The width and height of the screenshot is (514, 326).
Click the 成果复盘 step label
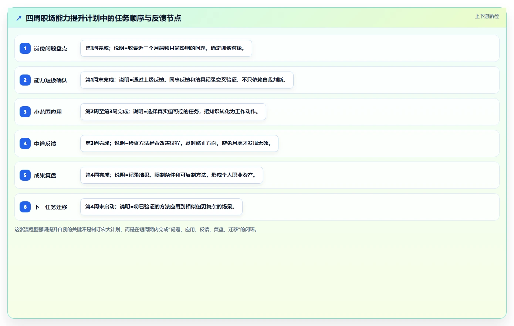point(45,175)
